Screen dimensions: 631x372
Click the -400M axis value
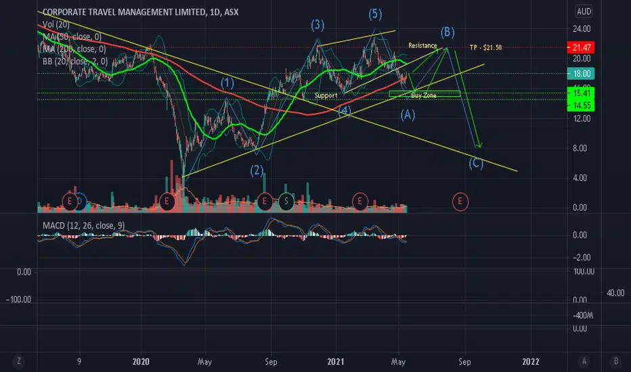pyautogui.click(x=583, y=315)
